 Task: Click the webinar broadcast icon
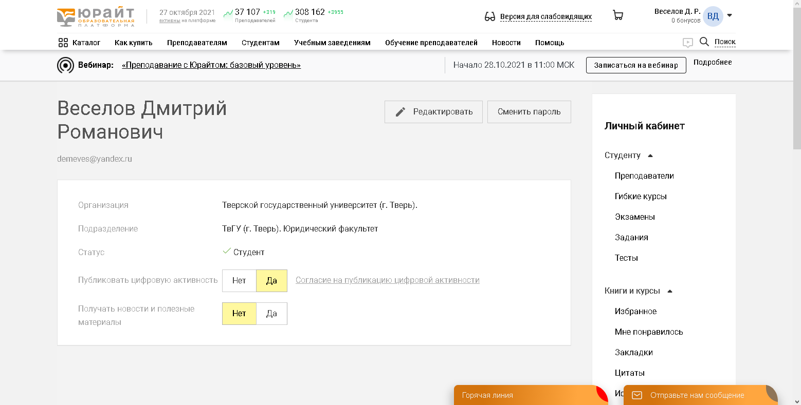click(x=65, y=65)
